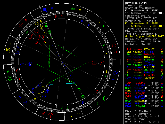165x124 pixels.
Task: Select the red Sagittarius sign glyph
Action: pos(21,25)
